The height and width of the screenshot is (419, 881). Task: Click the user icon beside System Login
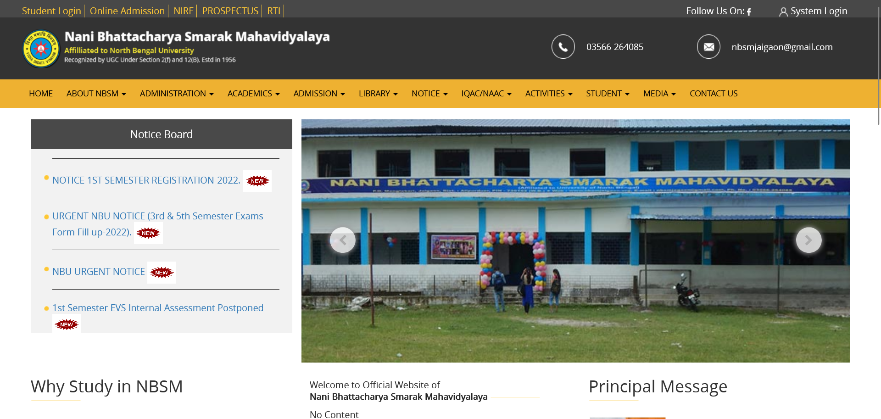pyautogui.click(x=783, y=12)
